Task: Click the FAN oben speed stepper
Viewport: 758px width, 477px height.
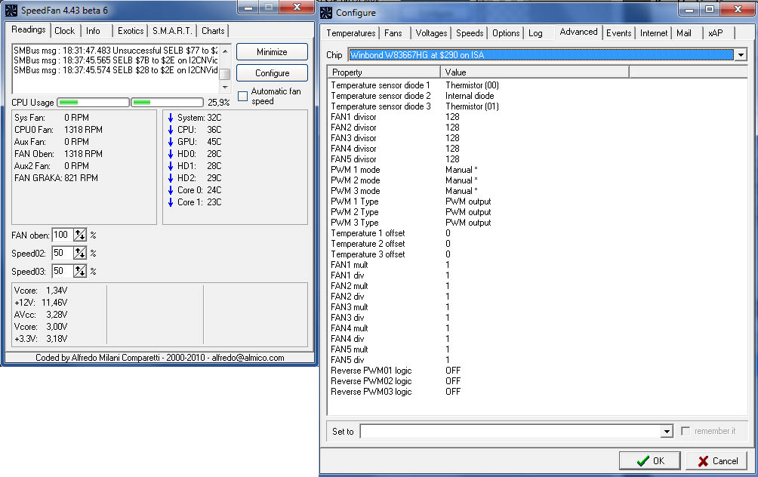Action: point(80,235)
